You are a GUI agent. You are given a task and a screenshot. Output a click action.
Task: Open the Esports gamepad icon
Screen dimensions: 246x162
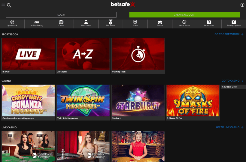160,22
